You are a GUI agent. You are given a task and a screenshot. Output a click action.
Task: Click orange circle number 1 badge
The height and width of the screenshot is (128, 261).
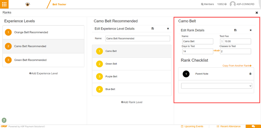[x=8, y=32]
